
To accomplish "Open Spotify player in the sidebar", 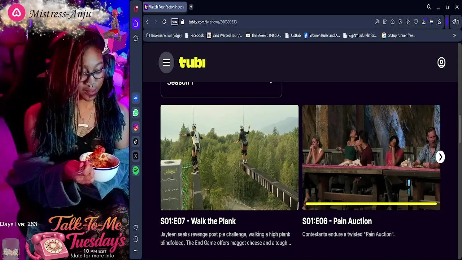I will pos(136,170).
